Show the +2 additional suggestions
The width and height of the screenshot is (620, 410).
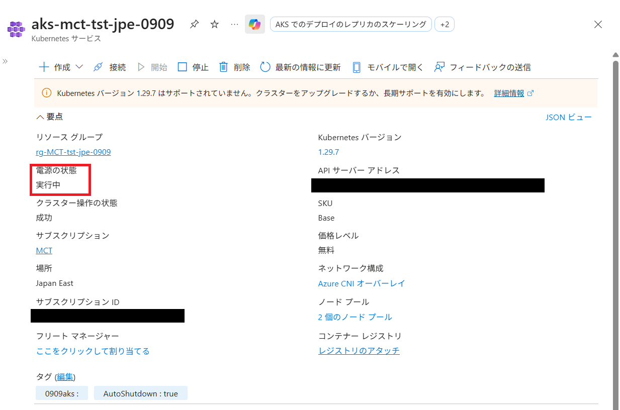[445, 24]
